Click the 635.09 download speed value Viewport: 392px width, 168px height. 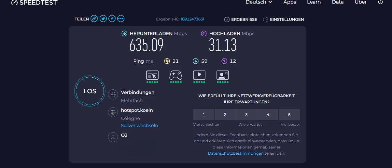pyautogui.click(x=147, y=45)
